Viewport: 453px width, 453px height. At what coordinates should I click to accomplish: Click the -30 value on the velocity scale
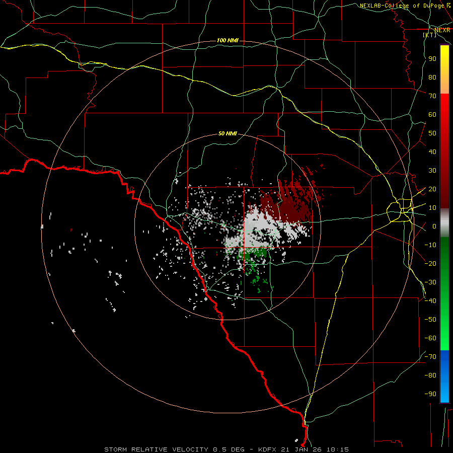430,282
